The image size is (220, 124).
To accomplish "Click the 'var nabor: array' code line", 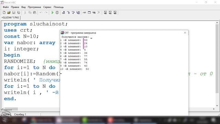I will tap(30, 43).
